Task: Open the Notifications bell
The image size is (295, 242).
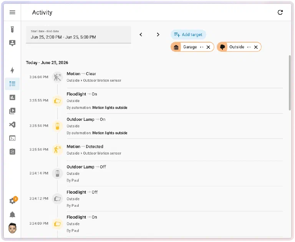Action: [x=12, y=214]
